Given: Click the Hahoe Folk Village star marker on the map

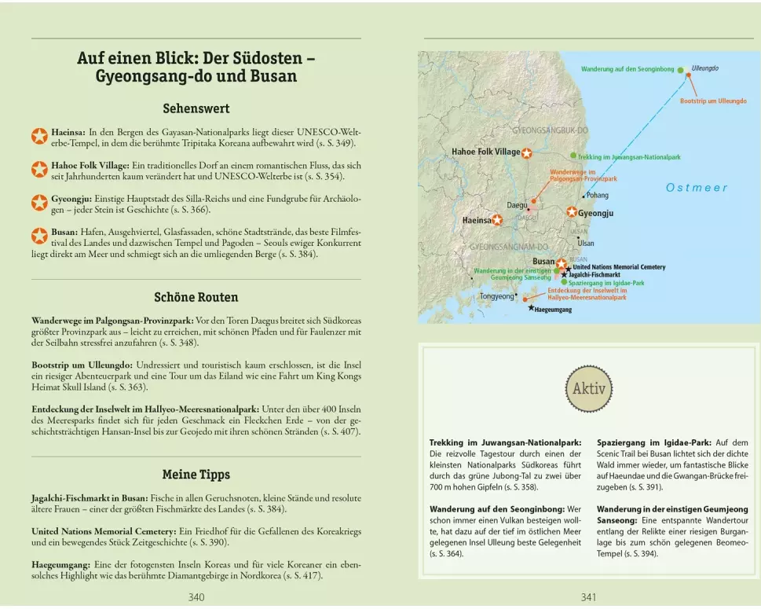Looking at the screenshot, I should pos(527,152).
